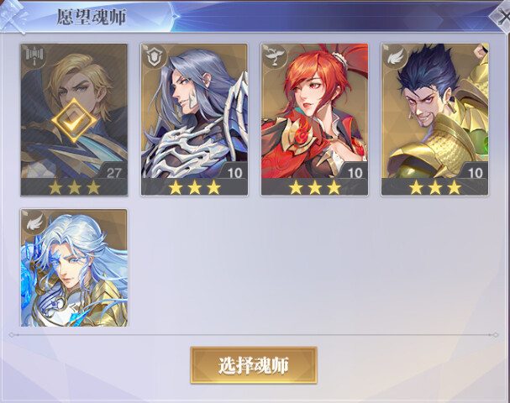The height and width of the screenshot is (403, 510).
Task: Click three-star rating under blonde selected hero
Action: (74, 187)
